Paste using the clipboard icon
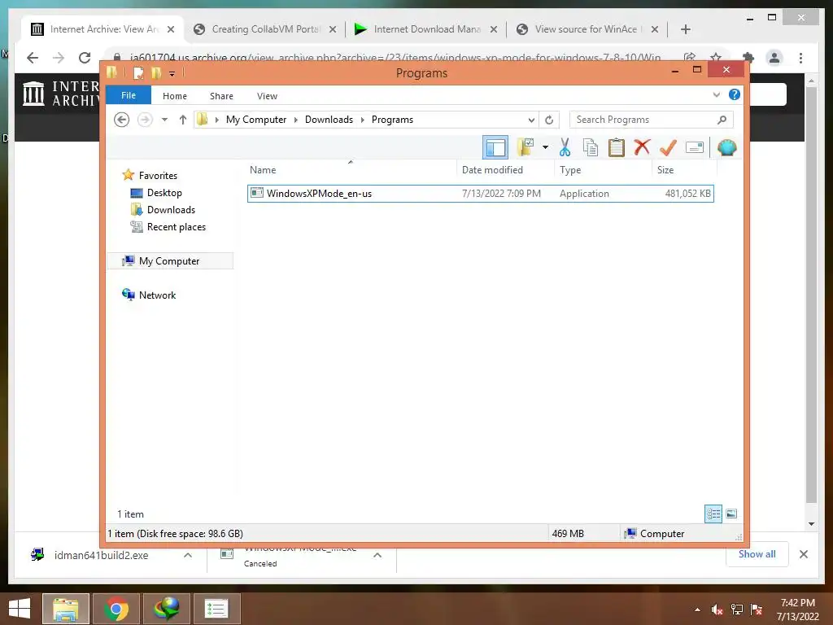833x625 pixels. click(617, 147)
